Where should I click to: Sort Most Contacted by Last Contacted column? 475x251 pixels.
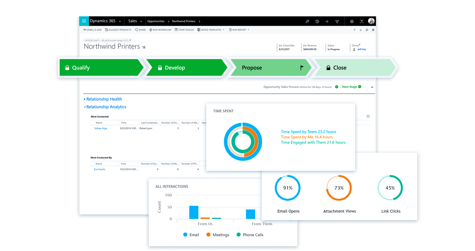[x=150, y=123]
